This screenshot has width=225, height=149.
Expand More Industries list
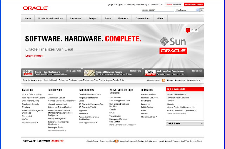pyautogui.click(x=149, y=117)
